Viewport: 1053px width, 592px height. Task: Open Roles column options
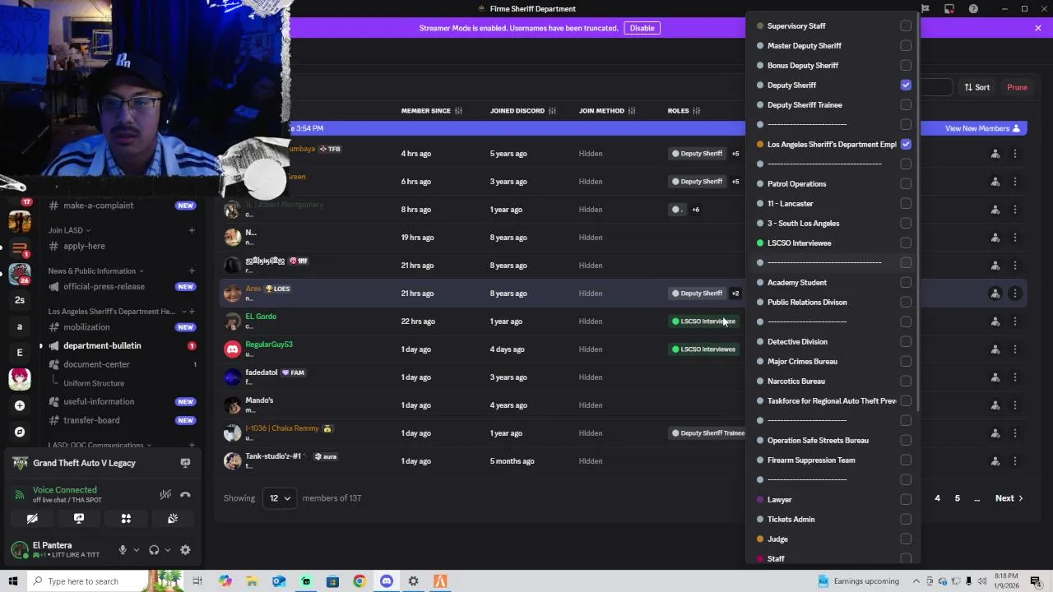696,111
